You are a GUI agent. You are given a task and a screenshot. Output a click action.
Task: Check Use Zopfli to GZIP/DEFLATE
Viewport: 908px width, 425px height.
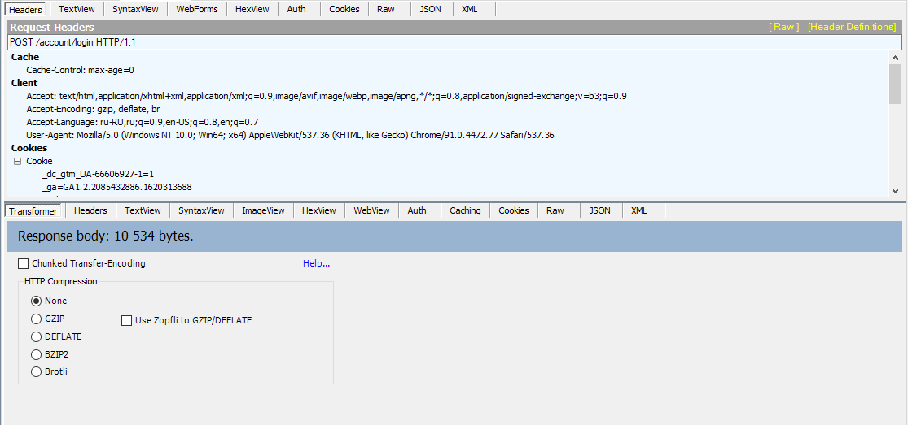click(x=126, y=320)
